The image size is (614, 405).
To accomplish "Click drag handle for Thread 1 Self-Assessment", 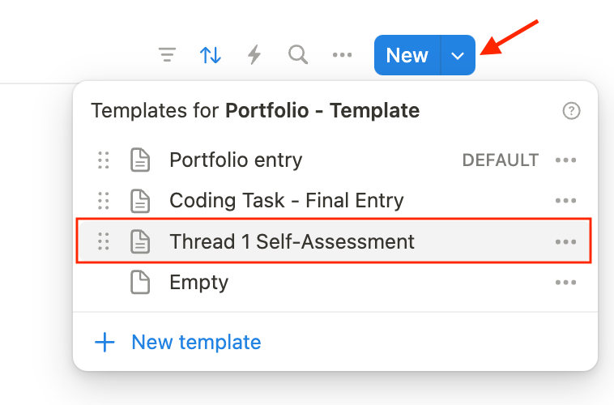I will pyautogui.click(x=104, y=241).
